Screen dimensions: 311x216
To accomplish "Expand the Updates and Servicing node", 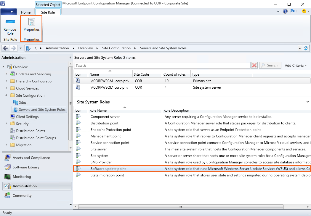I will tap(7, 74).
